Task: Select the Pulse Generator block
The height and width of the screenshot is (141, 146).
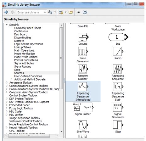Action: point(83,51)
